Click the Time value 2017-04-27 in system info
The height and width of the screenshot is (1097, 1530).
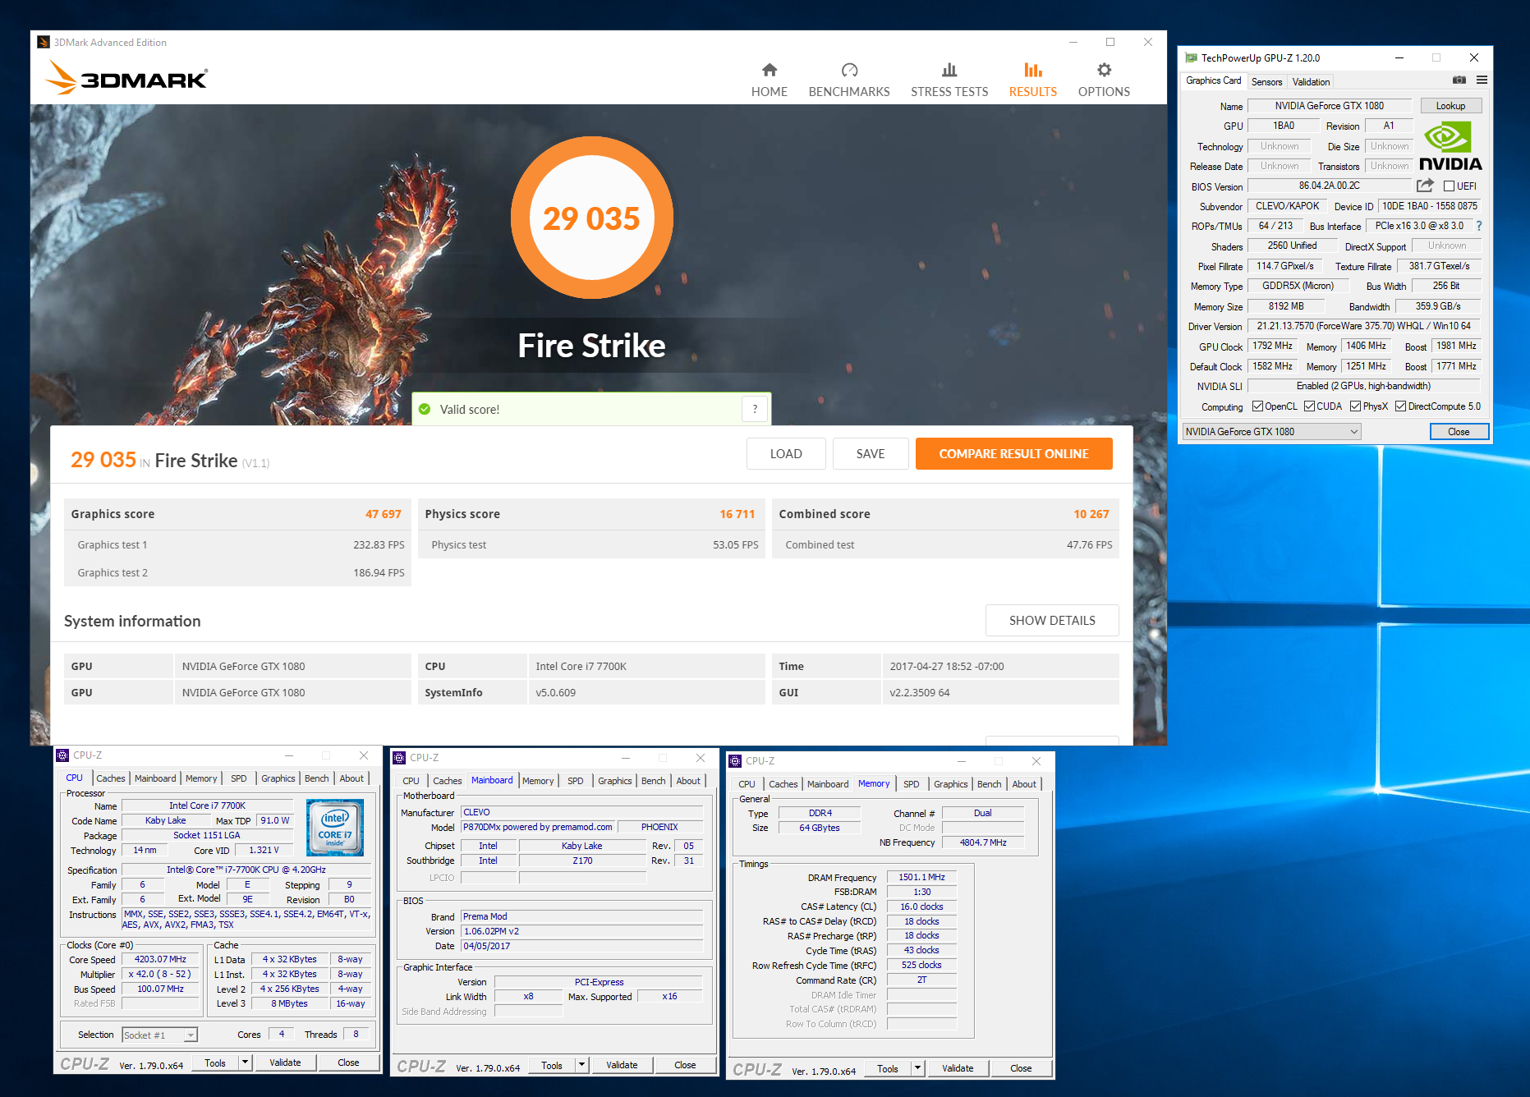pos(947,666)
